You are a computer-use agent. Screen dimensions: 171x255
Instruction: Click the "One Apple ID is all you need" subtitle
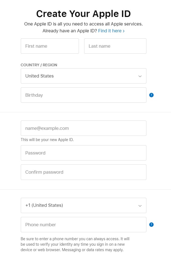pyautogui.click(x=83, y=24)
